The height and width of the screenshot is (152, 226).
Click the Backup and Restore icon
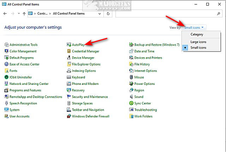(x=131, y=45)
